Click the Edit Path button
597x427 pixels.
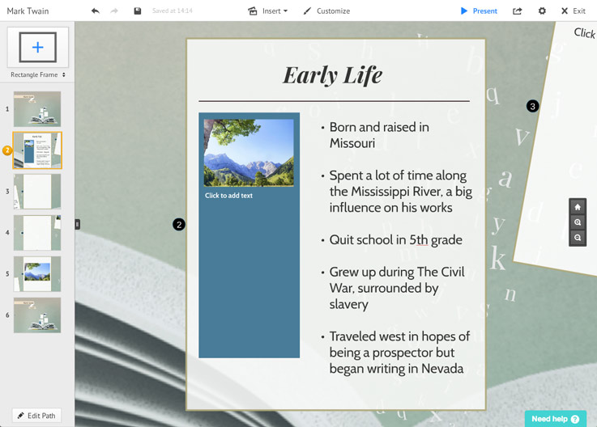click(x=36, y=416)
